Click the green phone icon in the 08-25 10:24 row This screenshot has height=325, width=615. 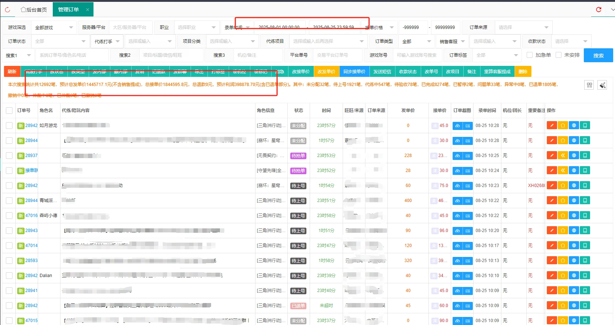coord(585,171)
